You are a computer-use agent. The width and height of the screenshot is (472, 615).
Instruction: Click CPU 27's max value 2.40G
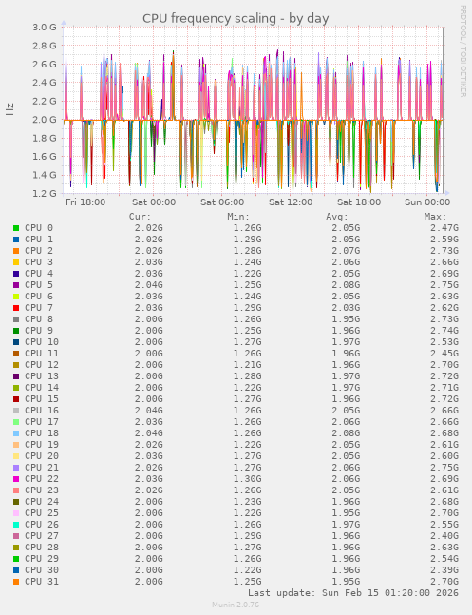tap(444, 536)
